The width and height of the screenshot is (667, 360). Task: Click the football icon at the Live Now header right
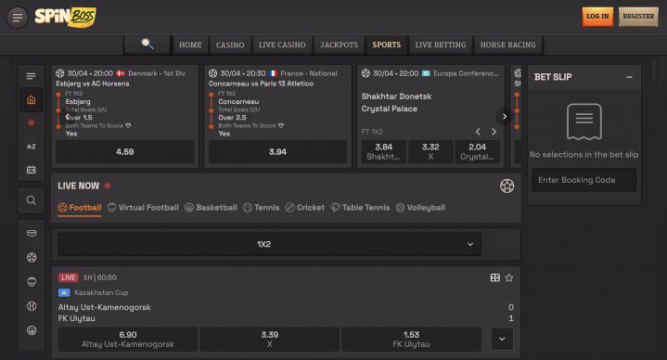click(x=507, y=186)
